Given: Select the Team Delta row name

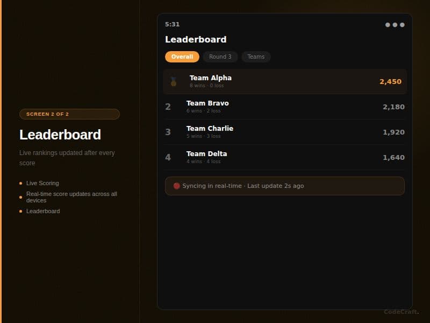Looking at the screenshot, I should pyautogui.click(x=207, y=154).
